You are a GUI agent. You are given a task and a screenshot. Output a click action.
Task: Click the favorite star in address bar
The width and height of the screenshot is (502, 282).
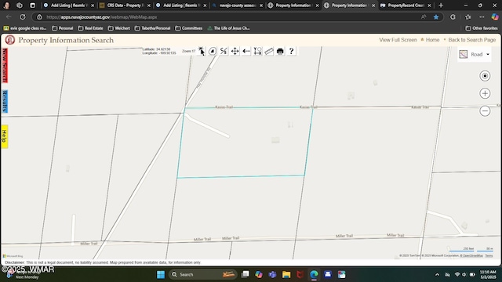(x=436, y=17)
